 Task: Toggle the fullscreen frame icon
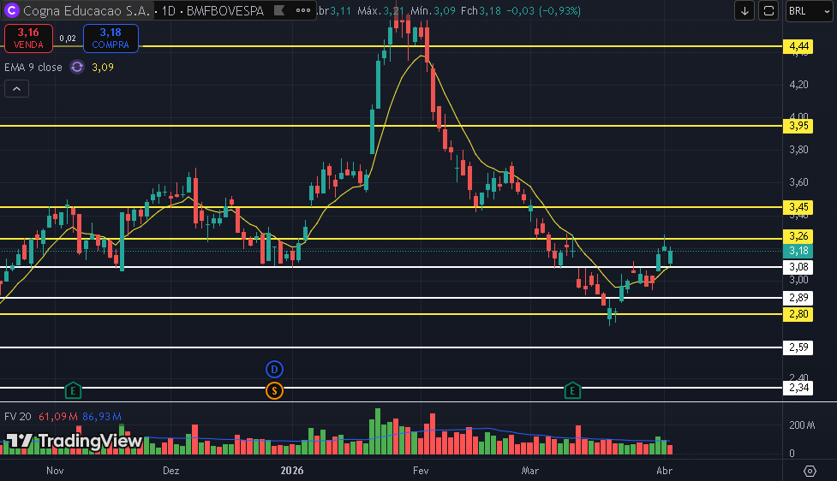click(x=768, y=10)
